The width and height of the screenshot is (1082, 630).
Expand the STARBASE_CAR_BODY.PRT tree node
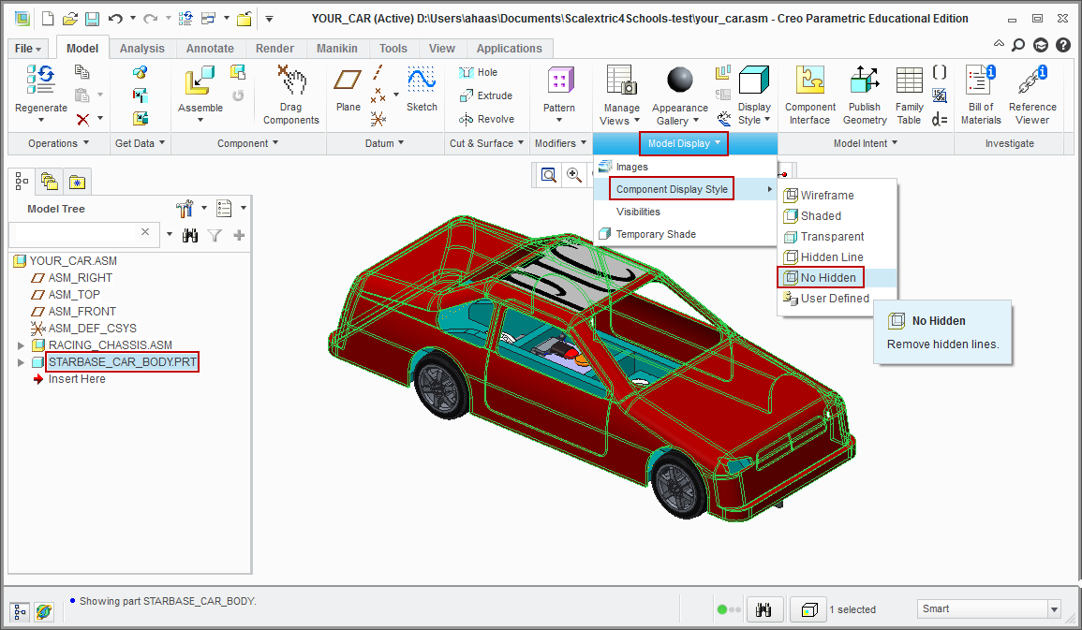[x=21, y=362]
